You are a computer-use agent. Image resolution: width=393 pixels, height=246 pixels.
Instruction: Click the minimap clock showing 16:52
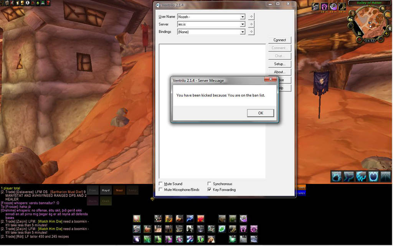tap(370, 41)
